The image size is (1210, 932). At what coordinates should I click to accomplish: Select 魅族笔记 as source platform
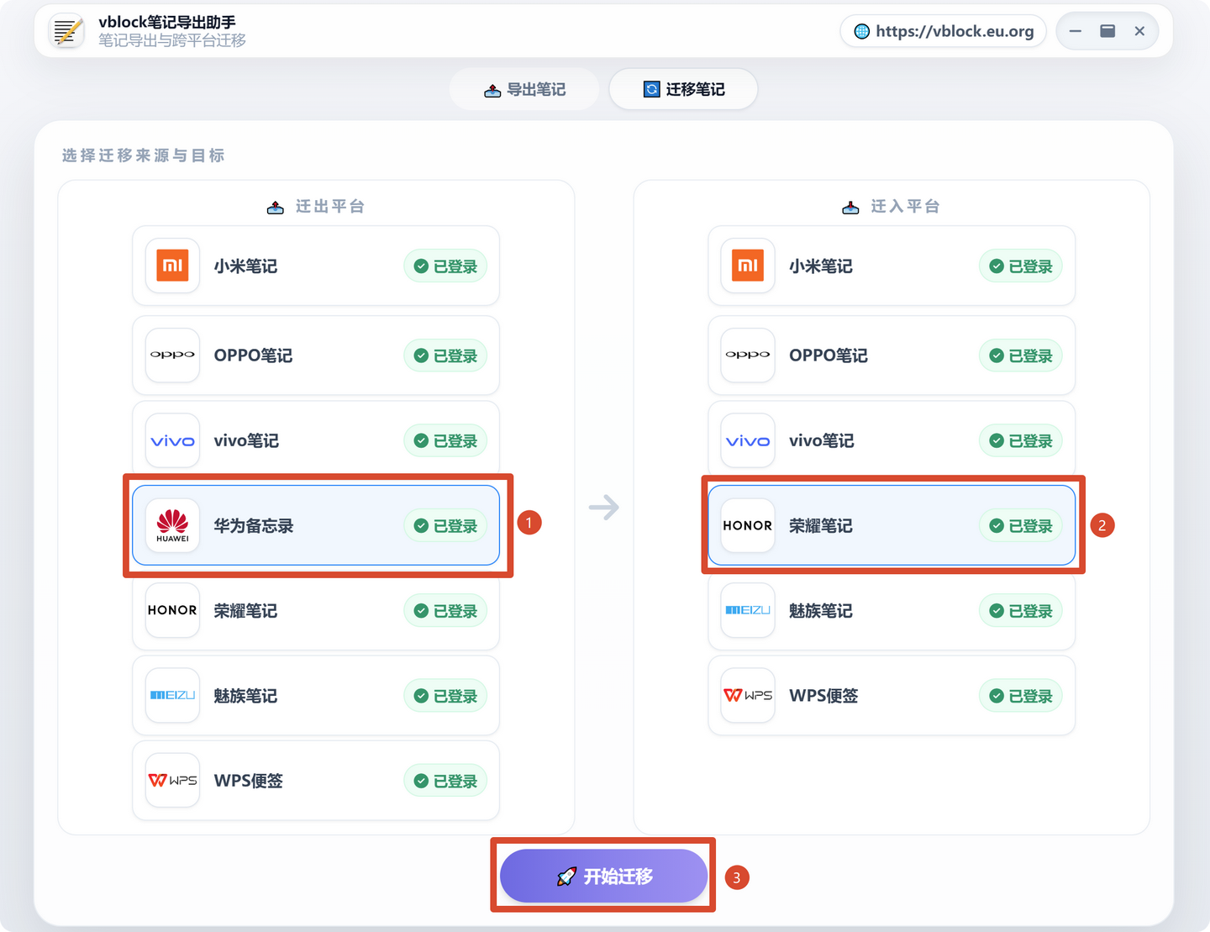pos(316,695)
